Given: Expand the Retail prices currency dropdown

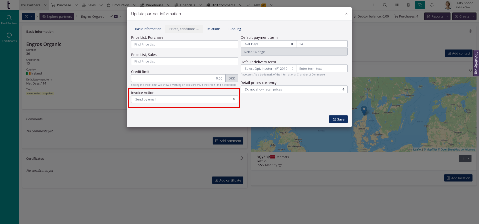Looking at the screenshot, I should pos(294,89).
